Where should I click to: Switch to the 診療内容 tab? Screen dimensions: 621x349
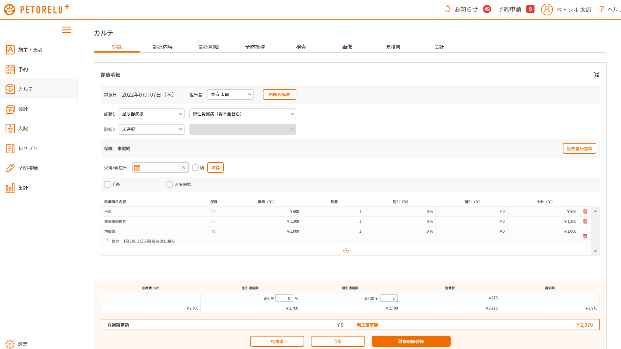[x=163, y=47]
